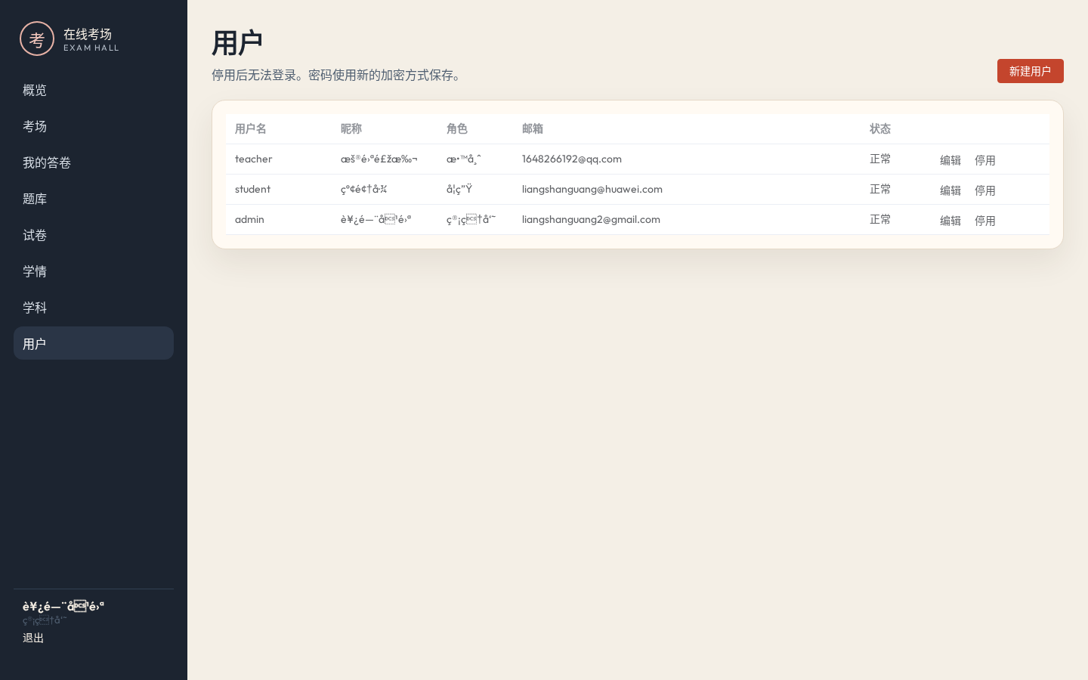This screenshot has width=1088, height=680.
Task: Select email liangshanguang2@gmail.com
Action: (x=591, y=219)
